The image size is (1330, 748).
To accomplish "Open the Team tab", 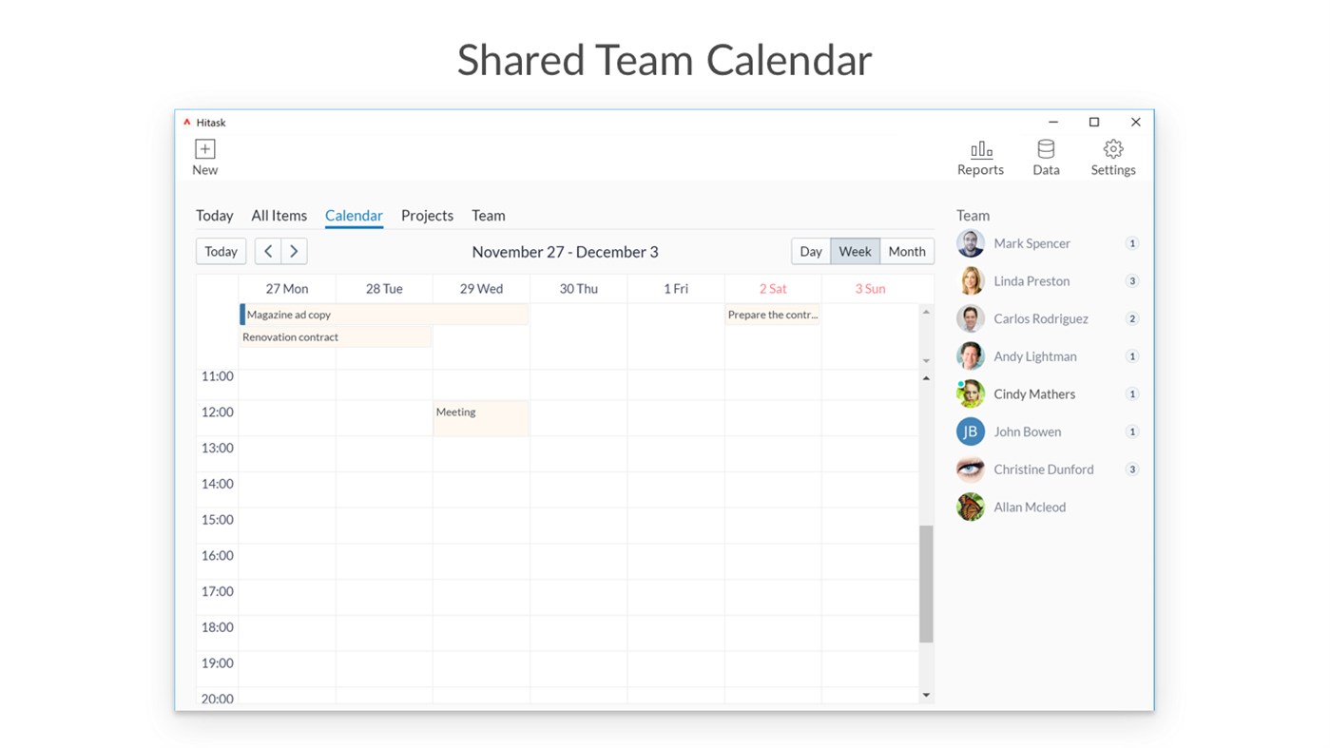I will (488, 215).
